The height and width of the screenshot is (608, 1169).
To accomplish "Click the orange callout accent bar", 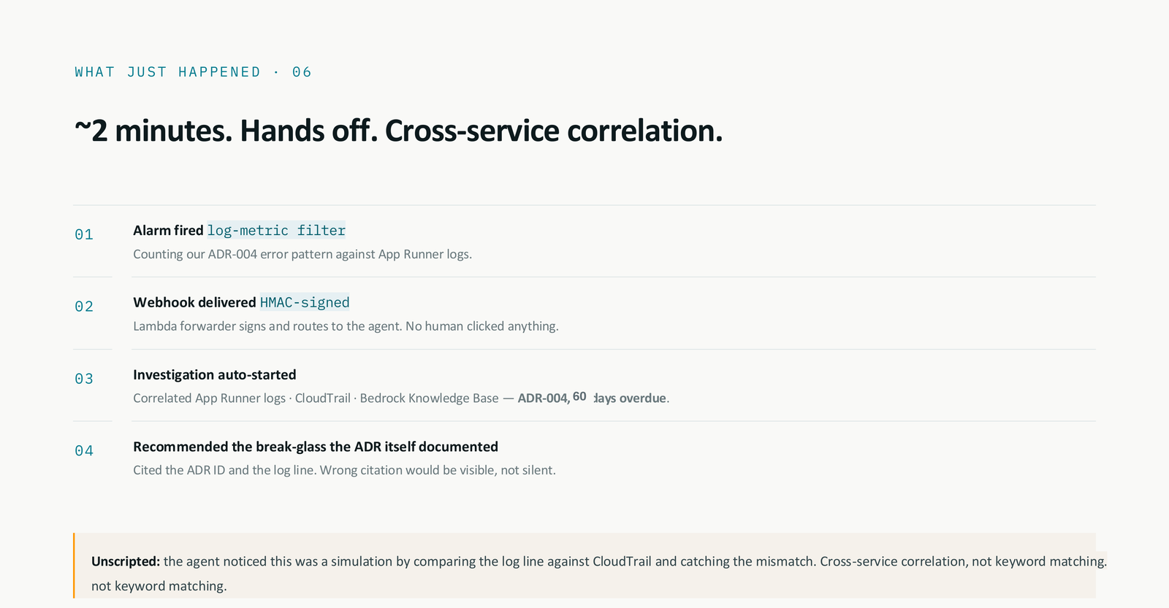I will click(74, 566).
